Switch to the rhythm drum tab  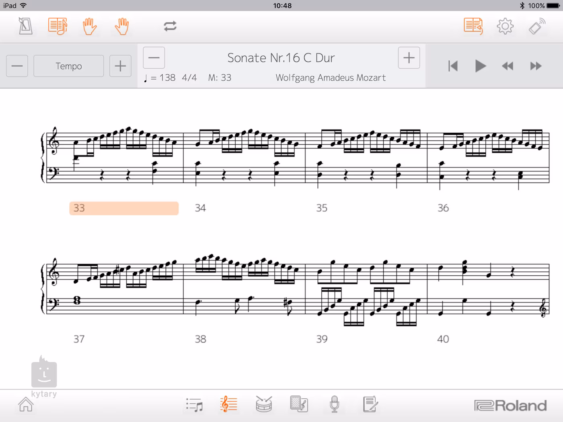264,405
